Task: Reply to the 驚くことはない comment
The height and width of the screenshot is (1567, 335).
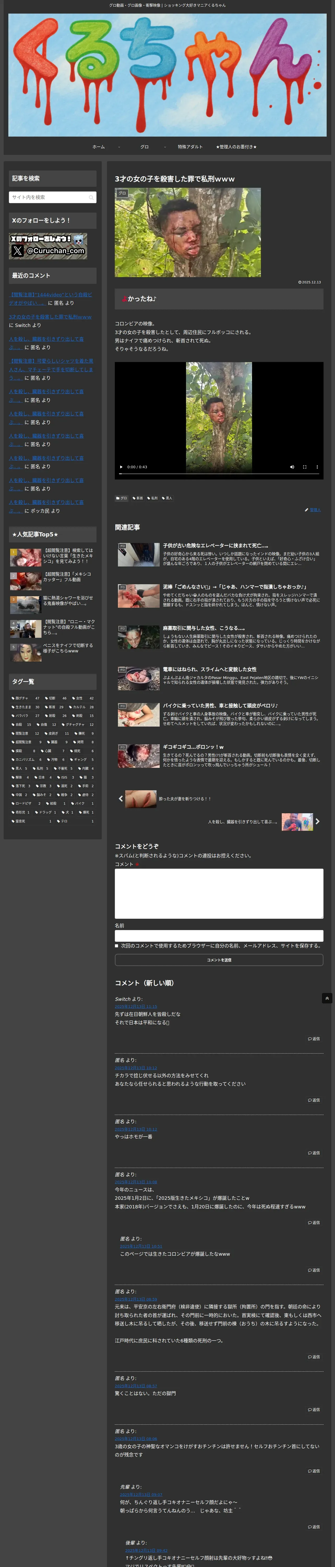Action: pyautogui.click(x=314, y=1410)
